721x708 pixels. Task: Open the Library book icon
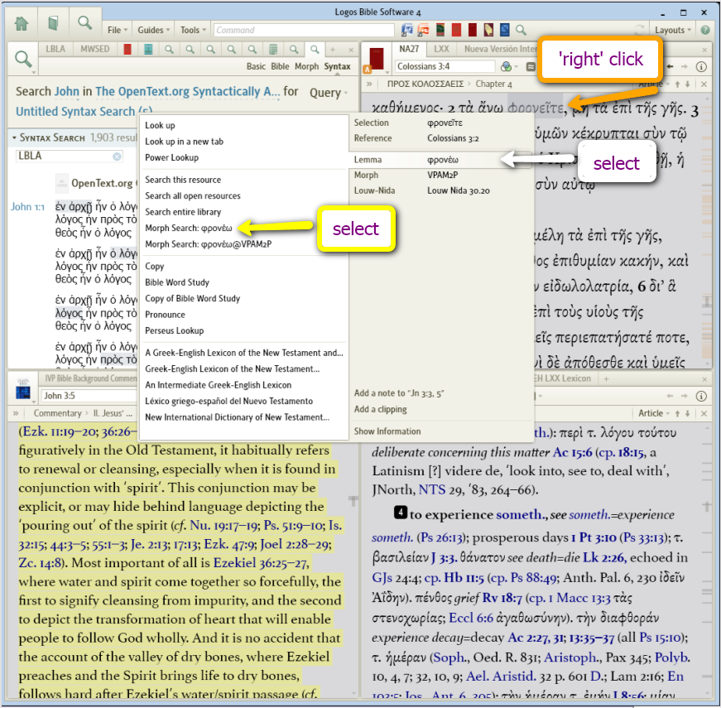pyautogui.click(x=53, y=23)
